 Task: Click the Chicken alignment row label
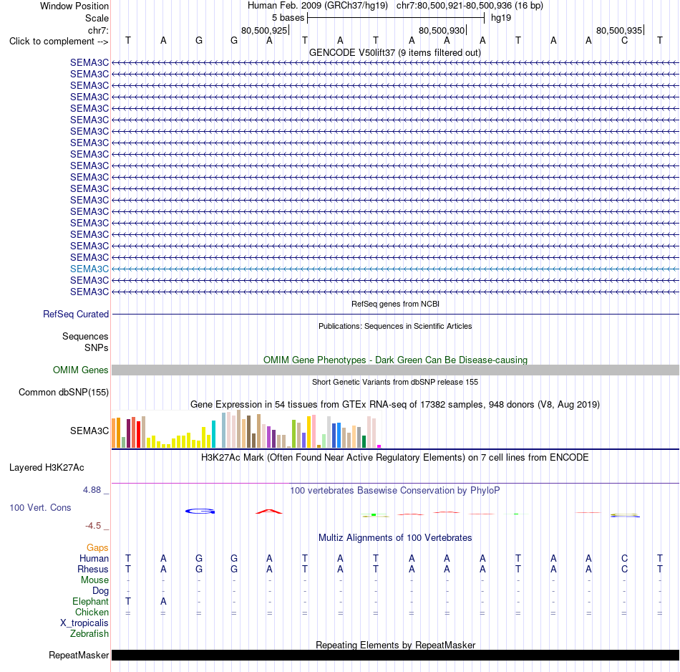[92, 612]
